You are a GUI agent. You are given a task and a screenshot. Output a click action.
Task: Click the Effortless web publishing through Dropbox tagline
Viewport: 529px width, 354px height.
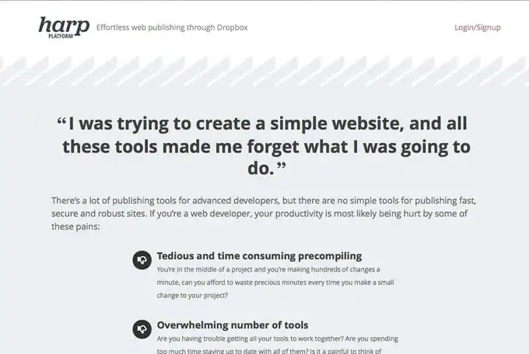[x=172, y=27]
